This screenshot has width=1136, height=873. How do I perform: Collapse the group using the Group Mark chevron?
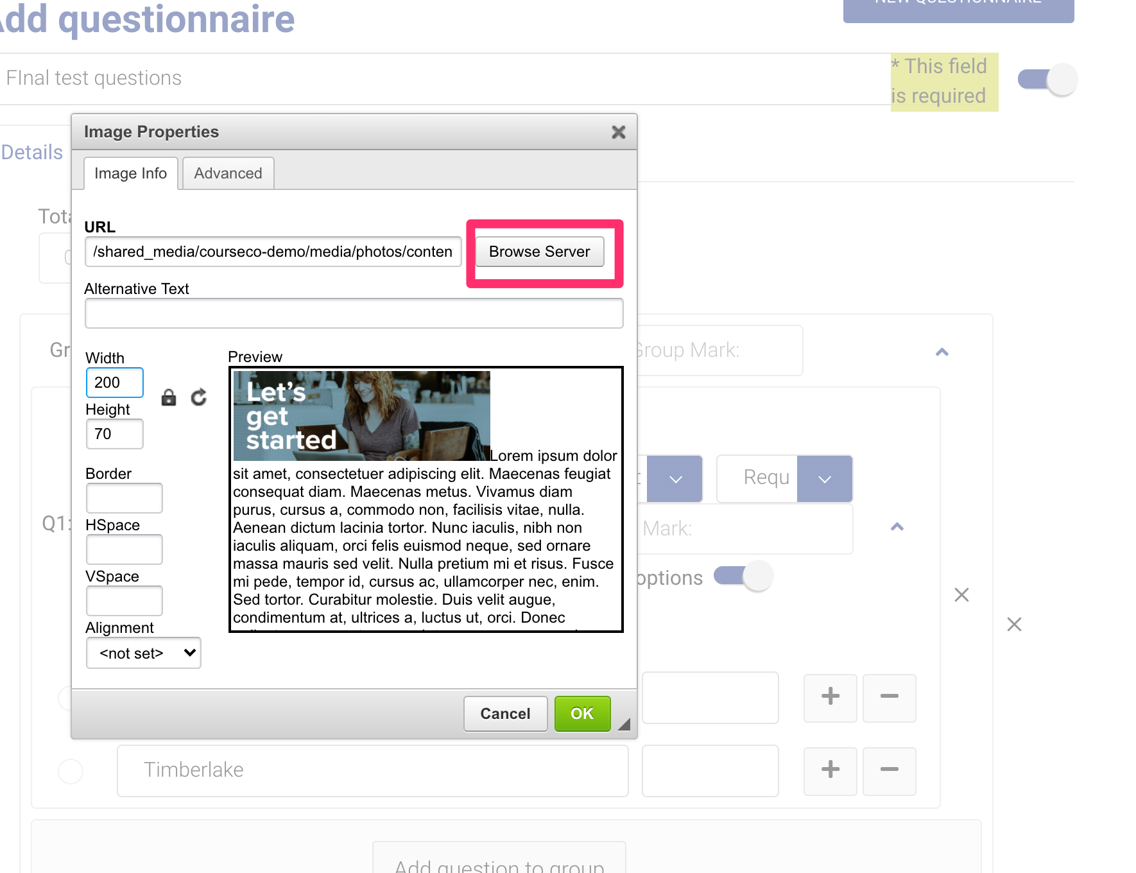point(942,352)
